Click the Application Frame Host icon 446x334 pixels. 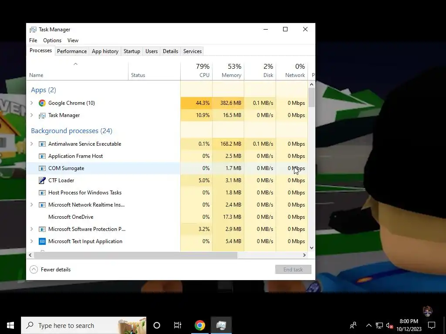pos(42,156)
